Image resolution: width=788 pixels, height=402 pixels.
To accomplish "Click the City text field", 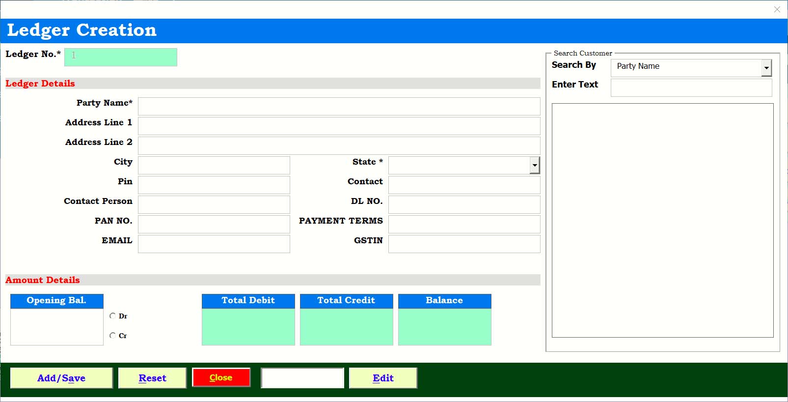I will click(214, 165).
